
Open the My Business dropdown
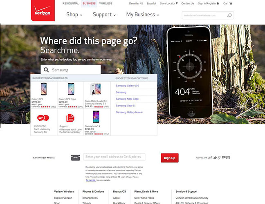click(x=143, y=15)
